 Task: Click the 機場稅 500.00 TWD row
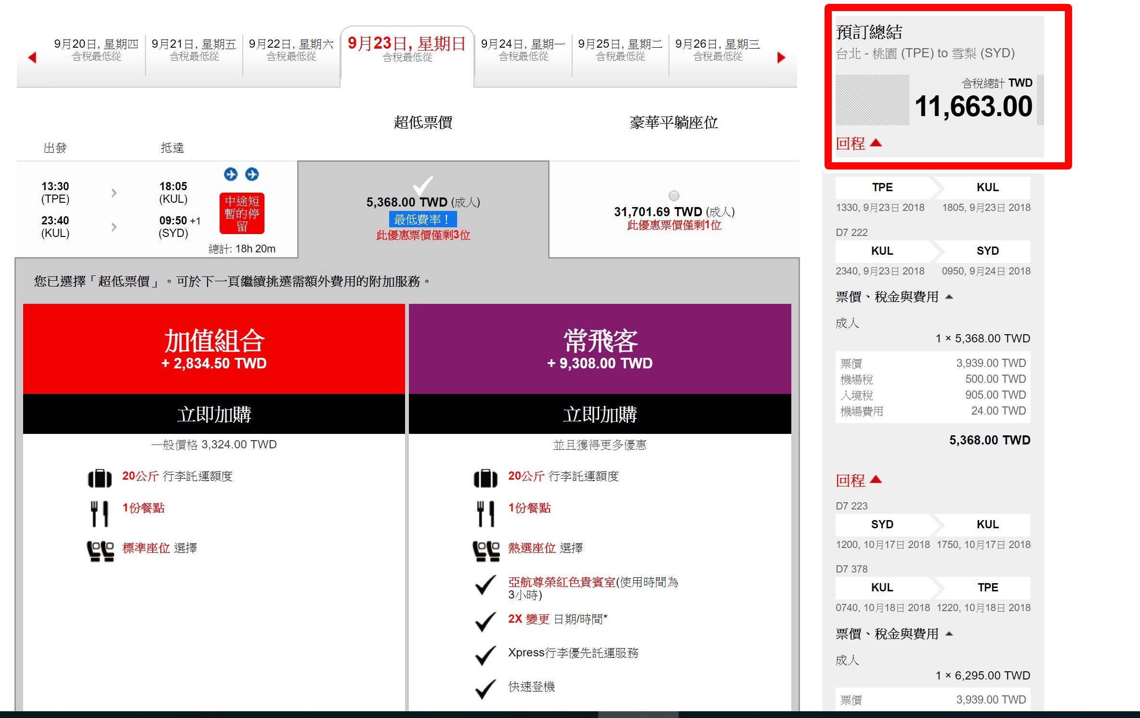click(x=933, y=379)
